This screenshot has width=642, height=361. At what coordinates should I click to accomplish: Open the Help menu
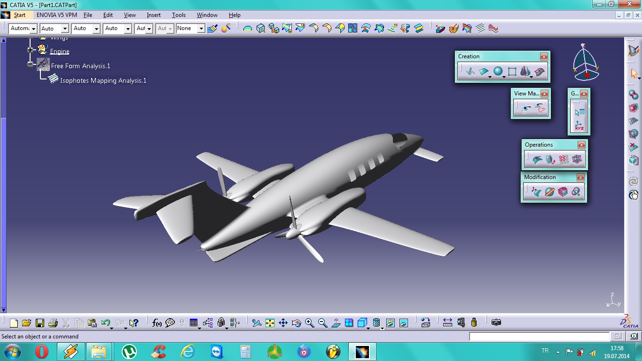(235, 15)
